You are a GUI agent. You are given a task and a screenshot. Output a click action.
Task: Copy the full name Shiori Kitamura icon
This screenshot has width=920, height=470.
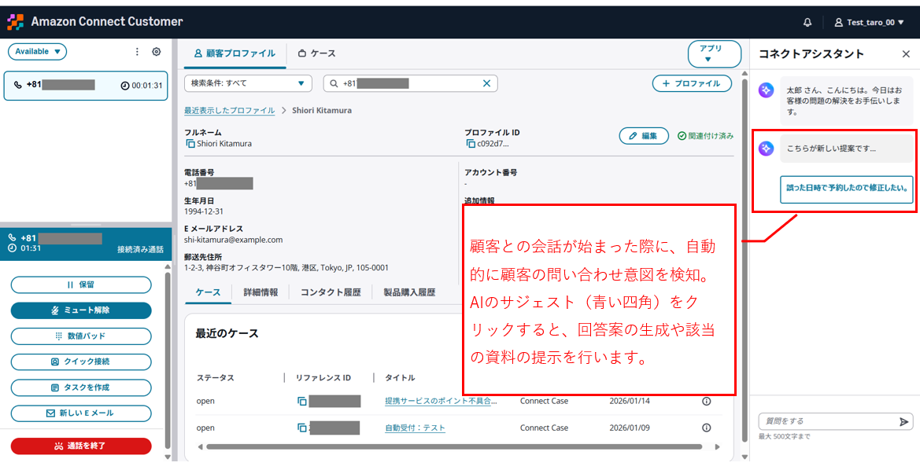point(190,144)
